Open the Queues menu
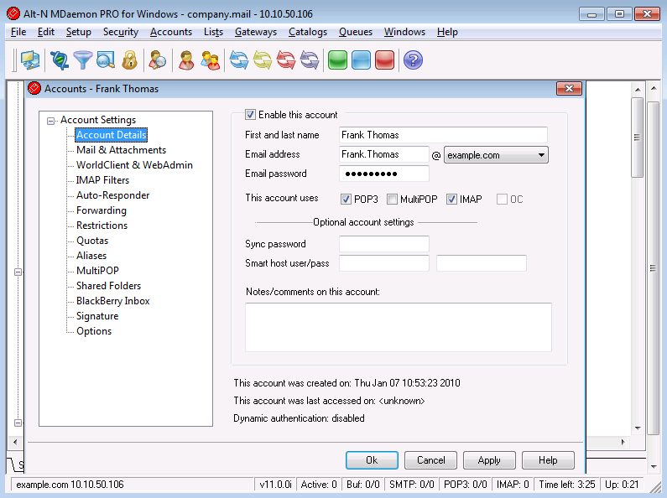 pyautogui.click(x=355, y=32)
